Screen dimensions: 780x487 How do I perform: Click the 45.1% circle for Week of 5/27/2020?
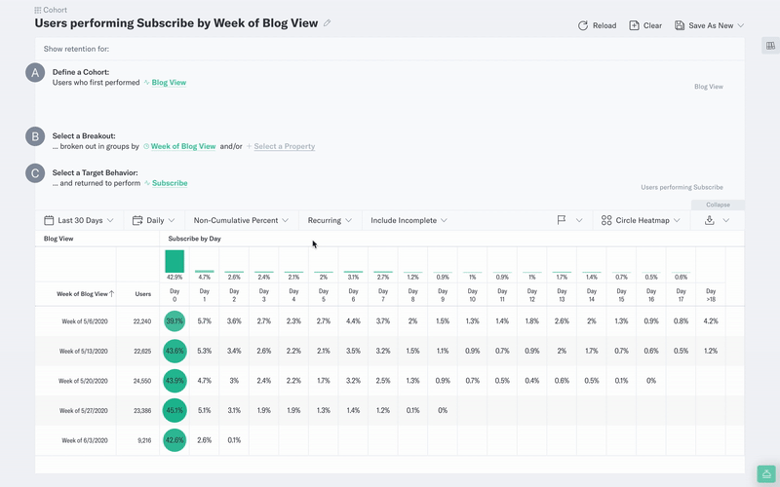point(175,410)
